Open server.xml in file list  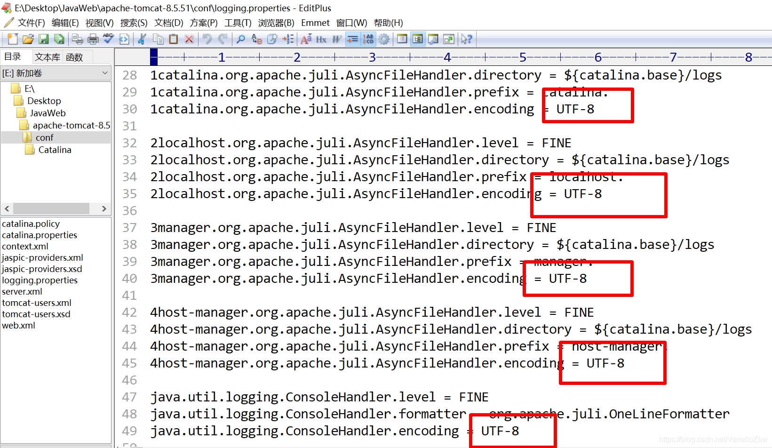22,291
